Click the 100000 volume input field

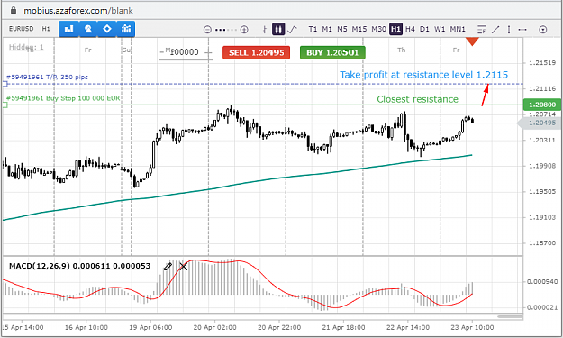pos(184,52)
